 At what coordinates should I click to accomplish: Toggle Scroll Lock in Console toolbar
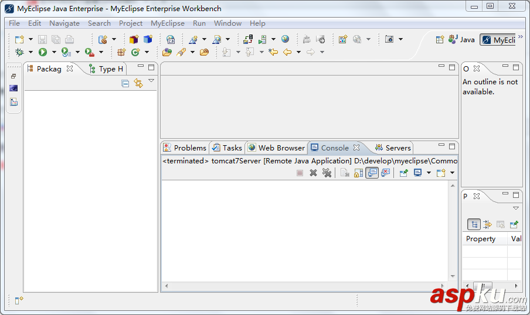pyautogui.click(x=358, y=173)
